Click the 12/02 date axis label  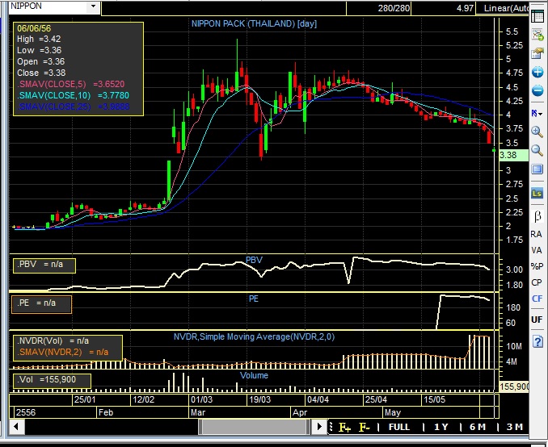point(143,399)
